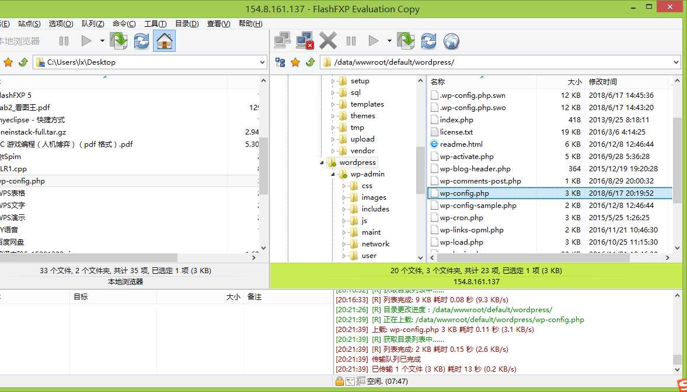This screenshot has height=392, width=687.
Task: Click the local pane transfer queue icon
Action: point(118,41)
